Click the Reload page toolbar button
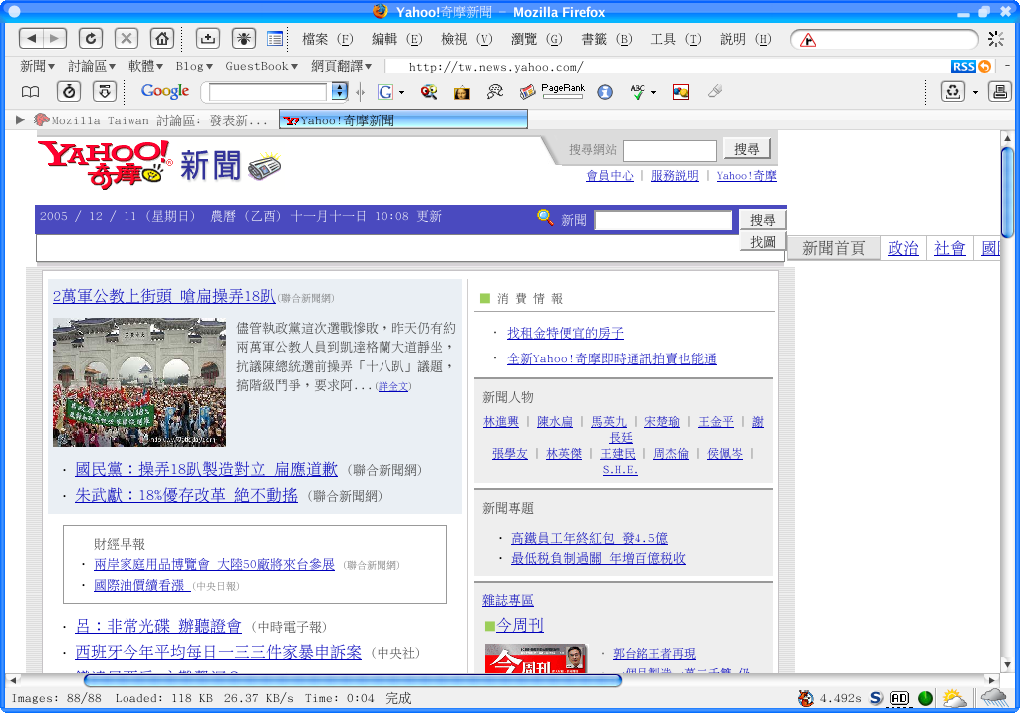The width and height of the screenshot is (1020, 713). pyautogui.click(x=90, y=39)
